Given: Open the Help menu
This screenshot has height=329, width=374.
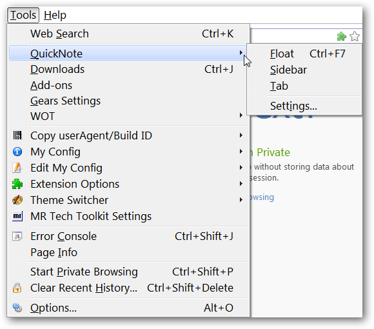Looking at the screenshot, I should tap(55, 15).
